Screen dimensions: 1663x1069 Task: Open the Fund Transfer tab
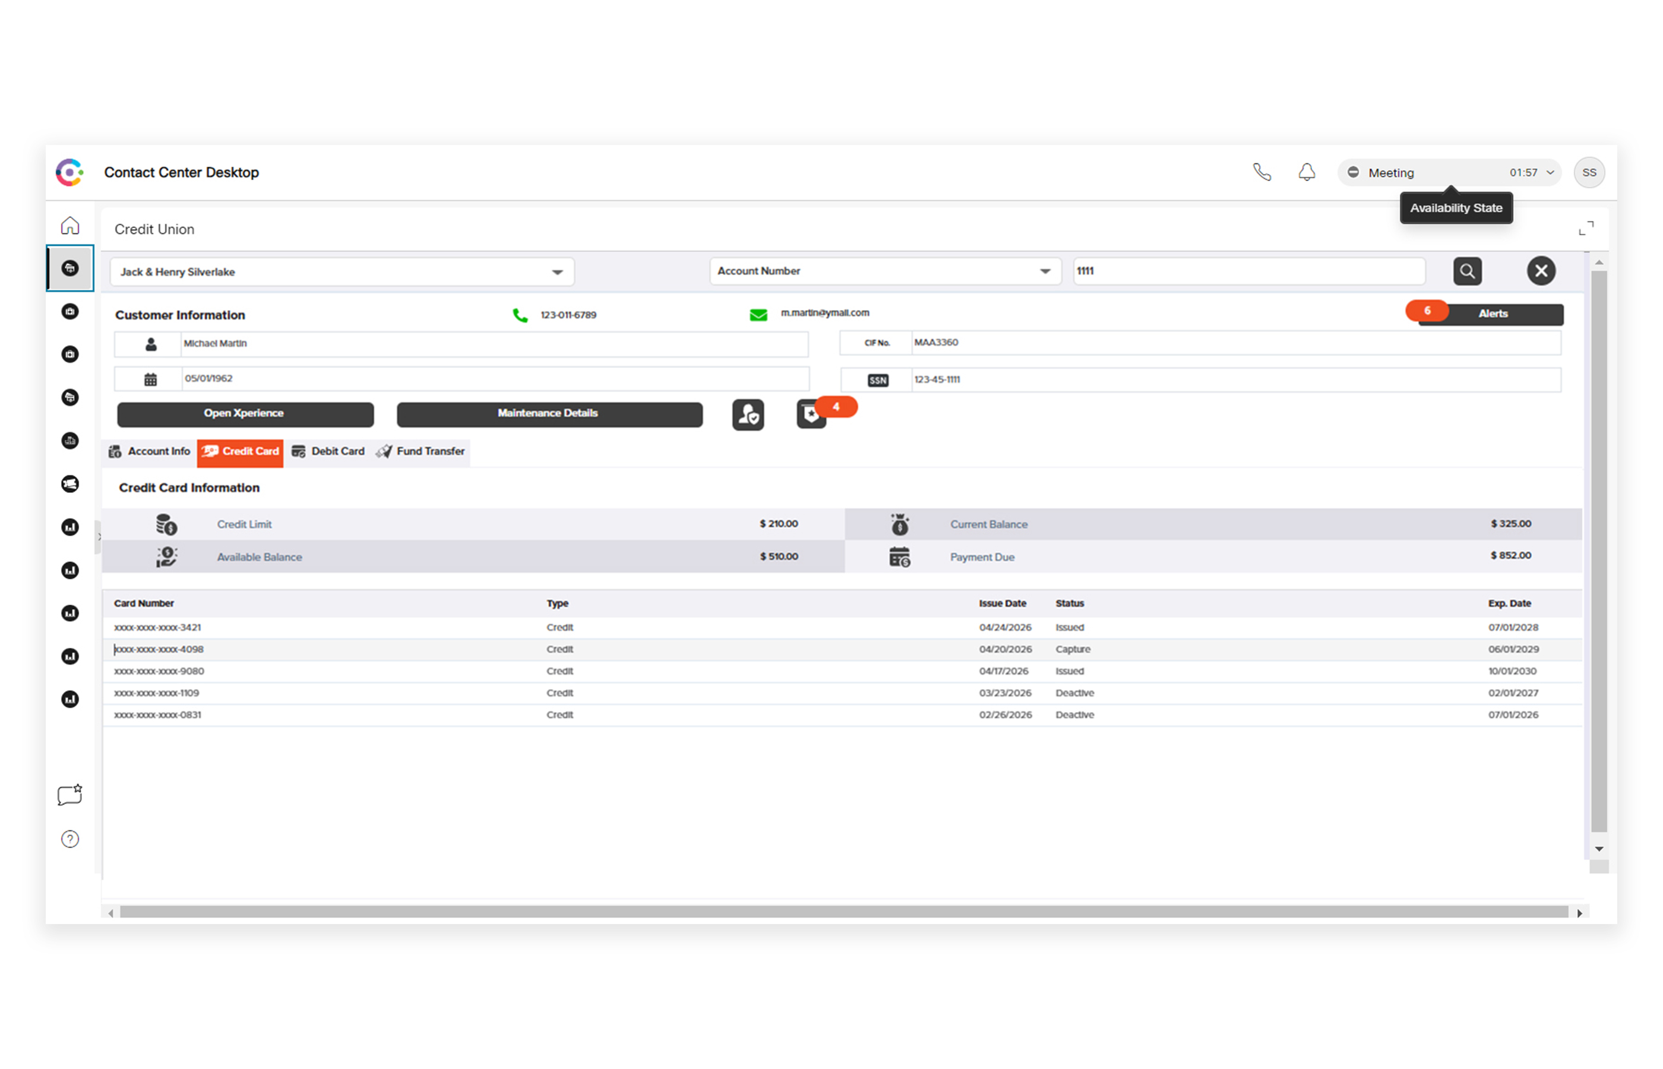pyautogui.click(x=421, y=451)
